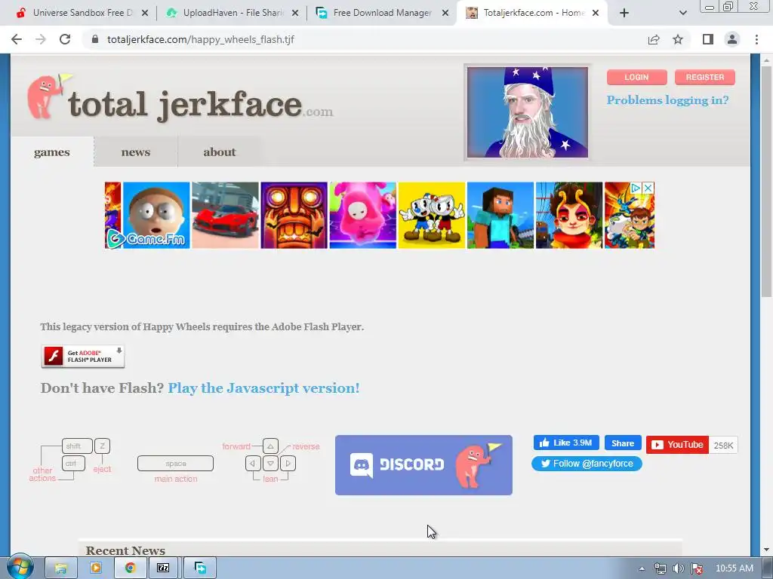Click Follow @fancyforce Twitter button
The image size is (773, 579).
pos(587,464)
